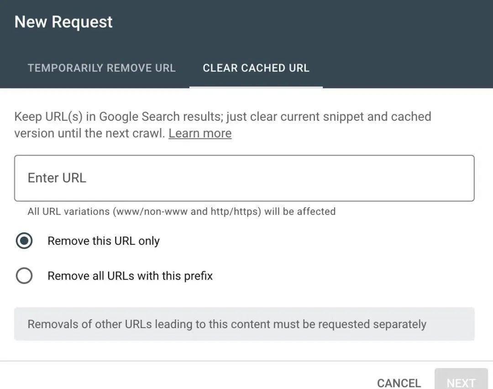Click the "Remove this URL only" label

[x=104, y=241]
